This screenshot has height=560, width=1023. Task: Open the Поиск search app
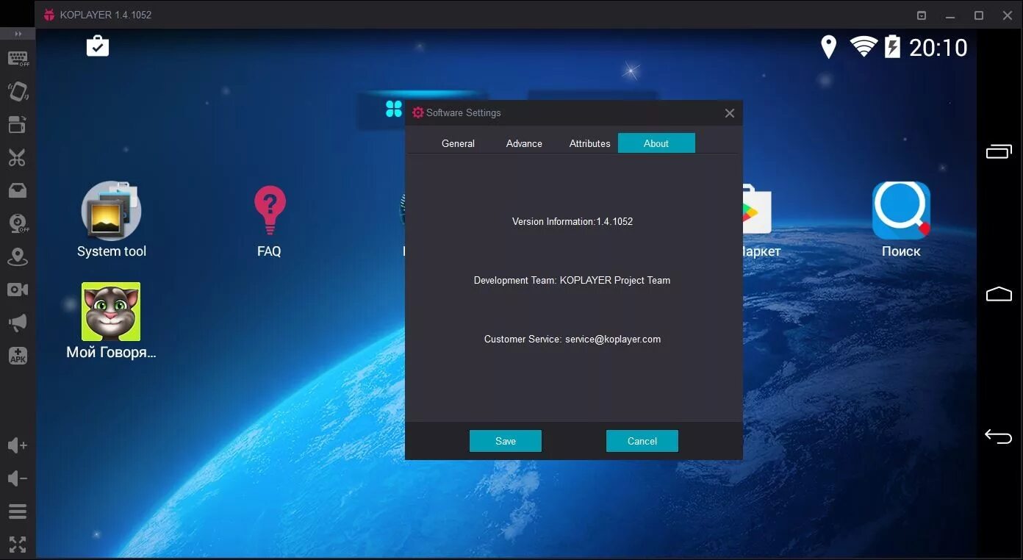[x=901, y=220]
